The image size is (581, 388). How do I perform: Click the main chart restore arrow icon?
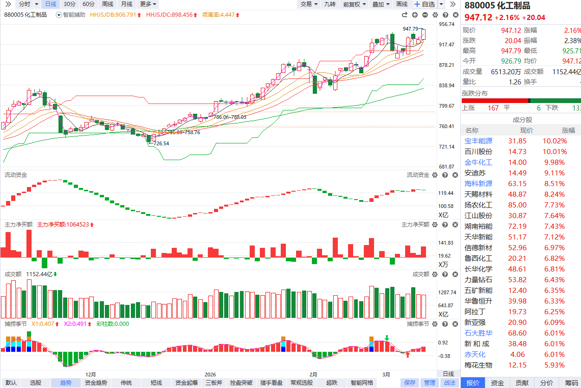coord(406,15)
